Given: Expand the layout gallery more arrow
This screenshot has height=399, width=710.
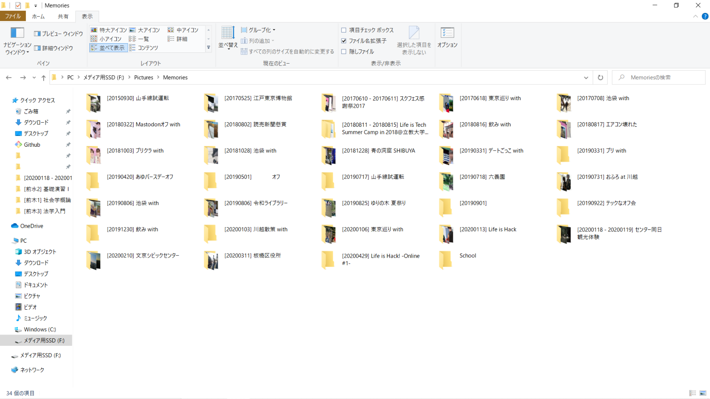Looking at the screenshot, I should coord(208,48).
